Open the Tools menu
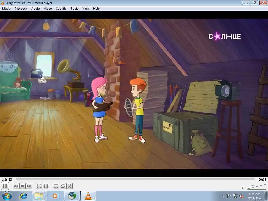This screenshot has height=201, width=268. (75, 9)
